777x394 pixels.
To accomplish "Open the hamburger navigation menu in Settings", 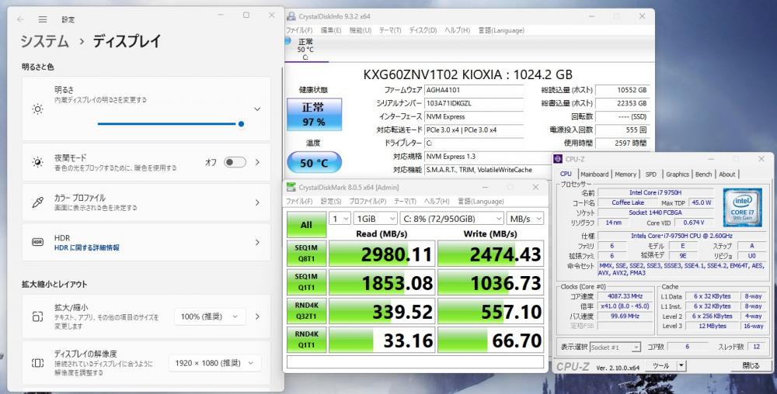I will coord(43,19).
